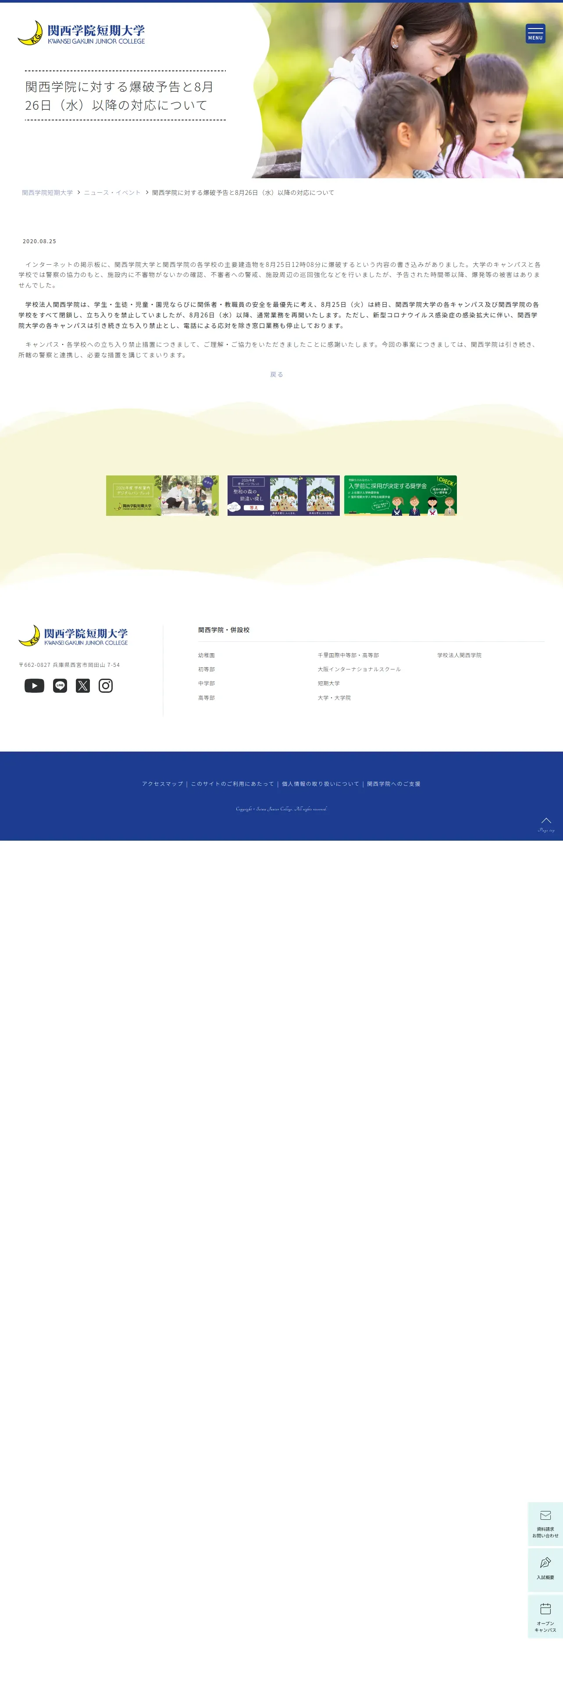Open the アクセスマップ link
Viewport: 563px width, 1691px height.
(x=163, y=784)
